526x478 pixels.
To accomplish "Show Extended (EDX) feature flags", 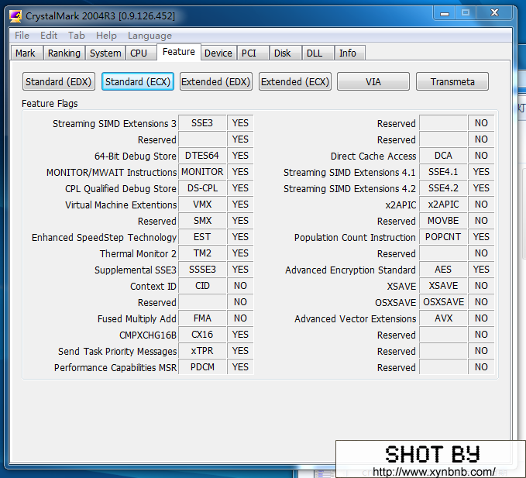I will click(216, 82).
